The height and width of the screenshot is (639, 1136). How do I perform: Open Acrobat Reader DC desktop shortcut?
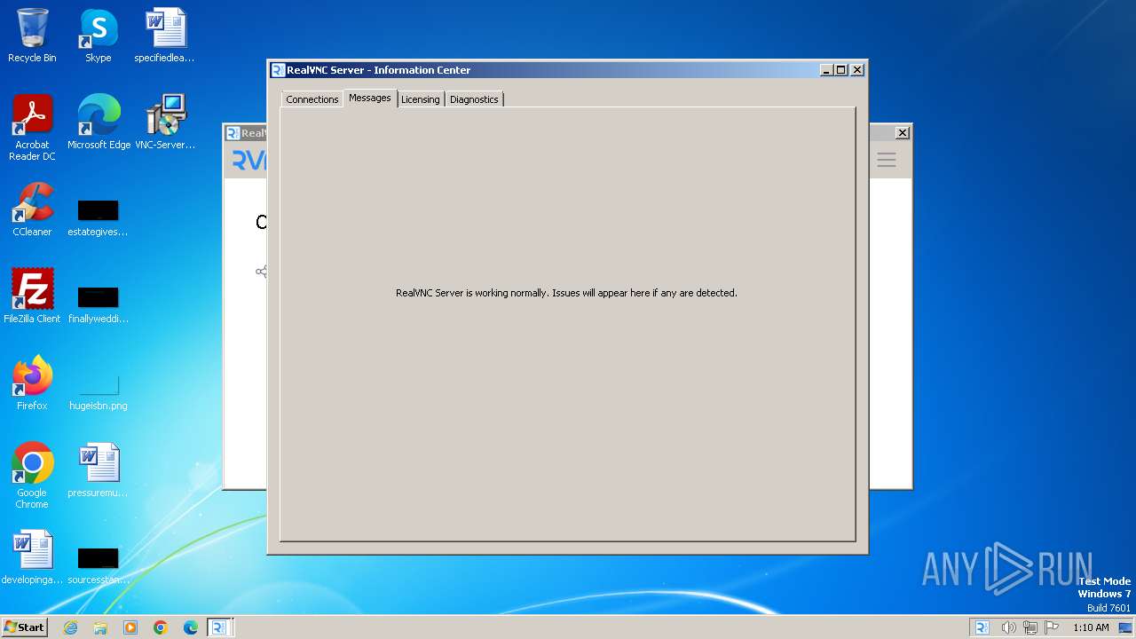click(32, 129)
